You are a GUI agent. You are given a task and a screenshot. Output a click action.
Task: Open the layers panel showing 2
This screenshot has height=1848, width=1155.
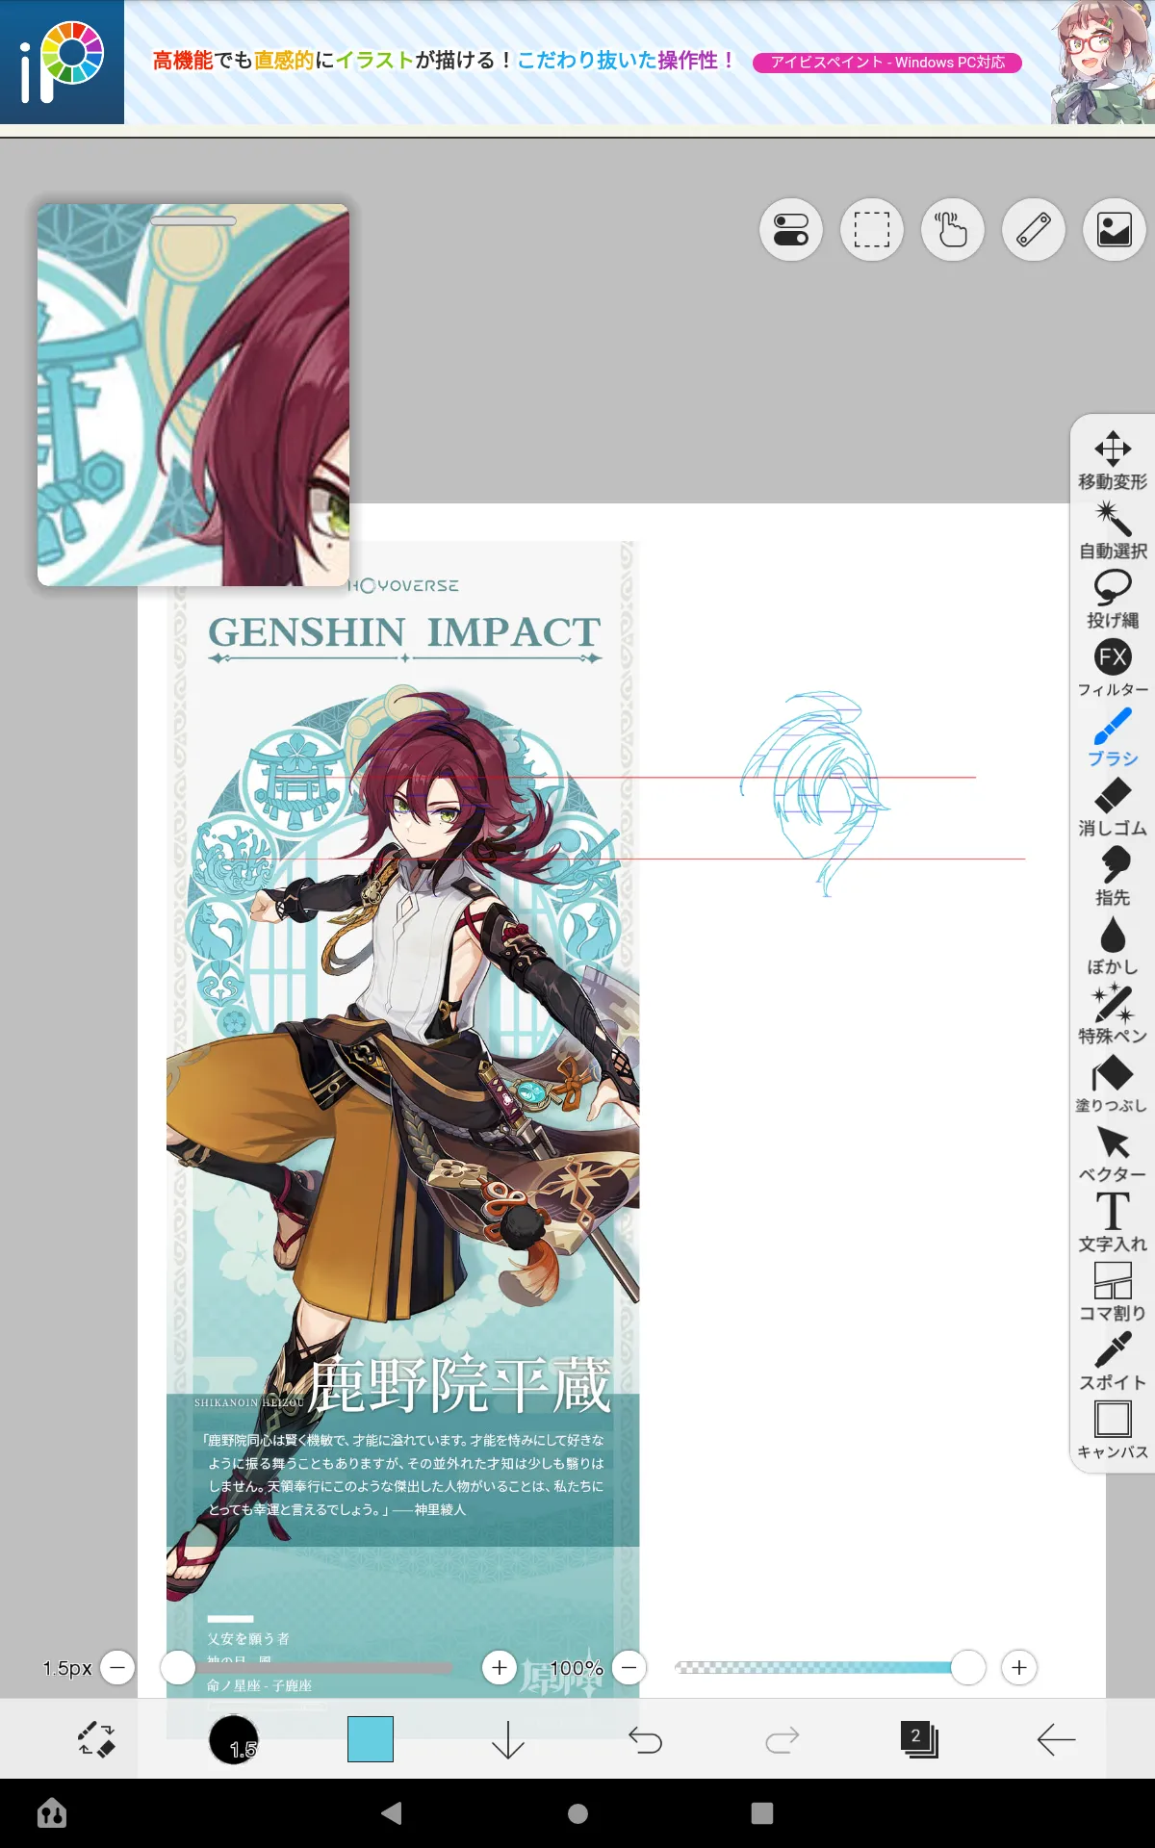click(x=919, y=1739)
